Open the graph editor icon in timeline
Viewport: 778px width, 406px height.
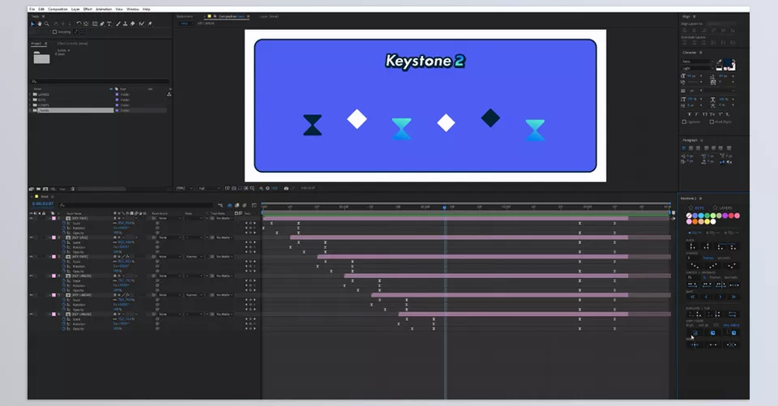click(254, 205)
